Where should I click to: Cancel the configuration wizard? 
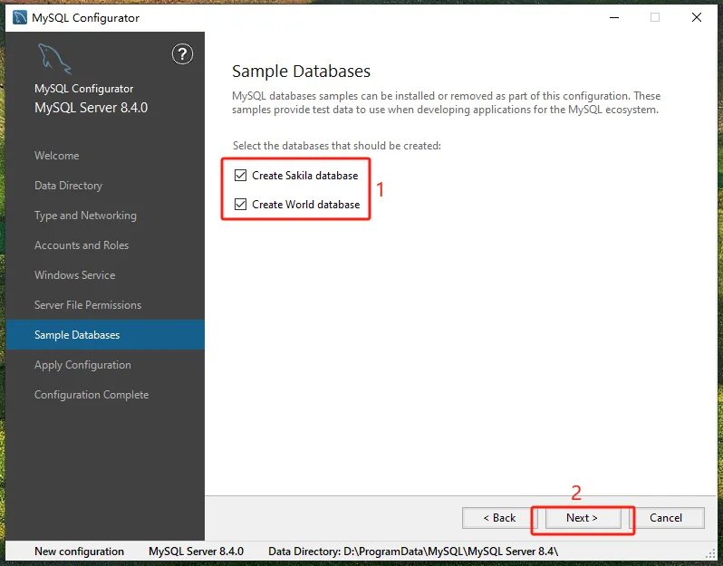666,518
